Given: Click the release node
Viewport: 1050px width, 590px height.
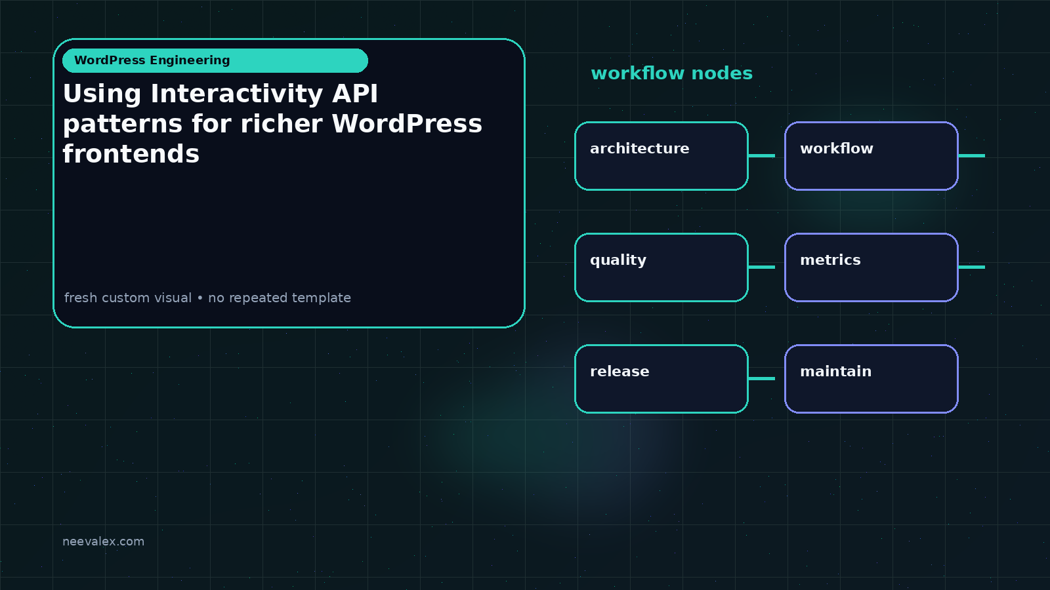Looking at the screenshot, I should [x=661, y=379].
